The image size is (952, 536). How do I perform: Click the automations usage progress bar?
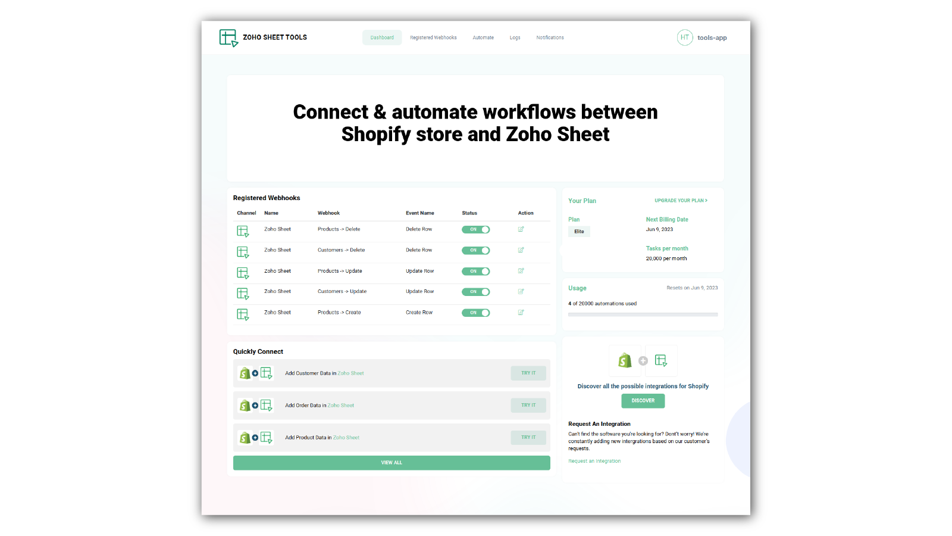[x=643, y=314]
